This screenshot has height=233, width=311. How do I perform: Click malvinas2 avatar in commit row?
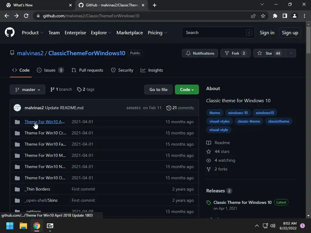point(17,108)
